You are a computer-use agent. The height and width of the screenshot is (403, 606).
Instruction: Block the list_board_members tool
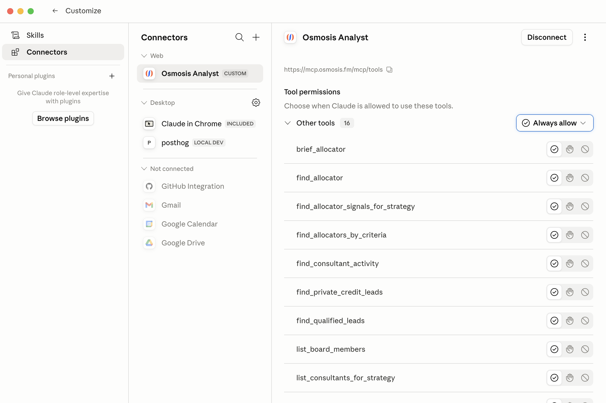(x=585, y=349)
